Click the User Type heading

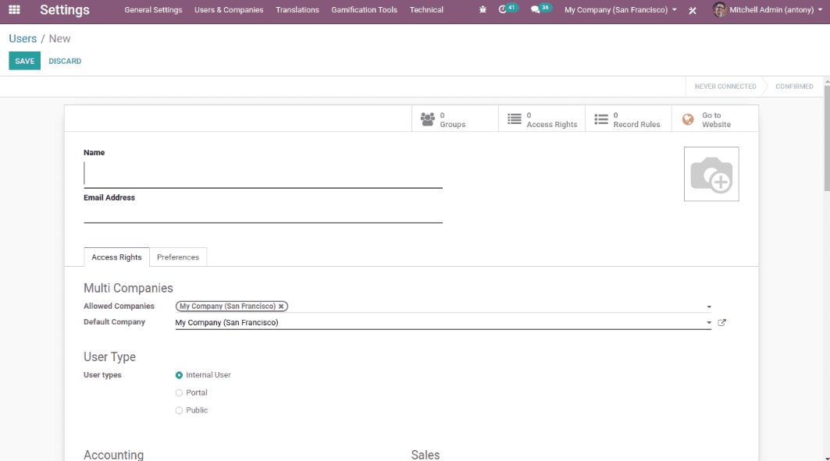pos(109,356)
